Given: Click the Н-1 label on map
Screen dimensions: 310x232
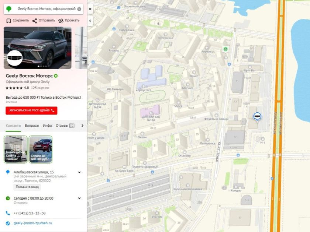Looking at the screenshot, I should coord(262,143).
